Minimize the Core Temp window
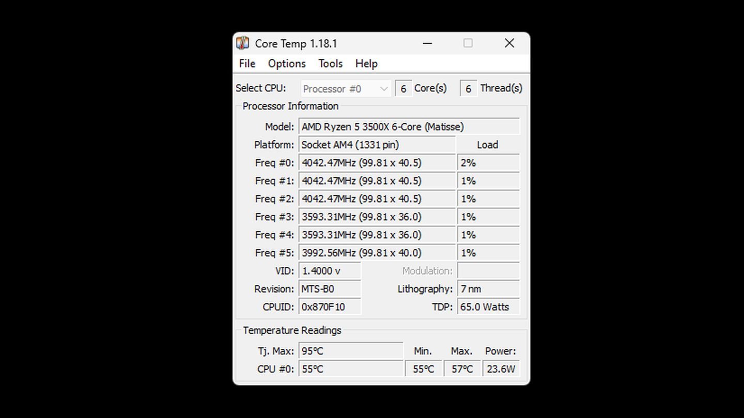 (x=427, y=43)
